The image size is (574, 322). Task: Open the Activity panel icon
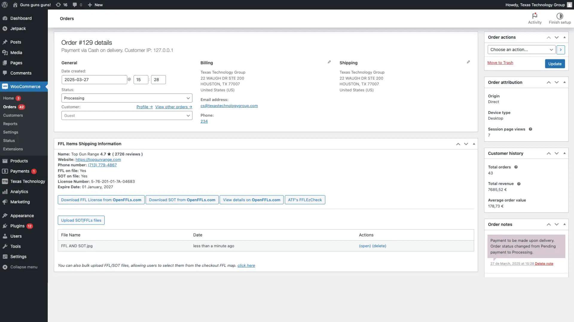(x=535, y=18)
